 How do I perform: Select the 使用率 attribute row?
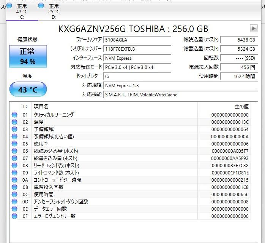(130, 144)
